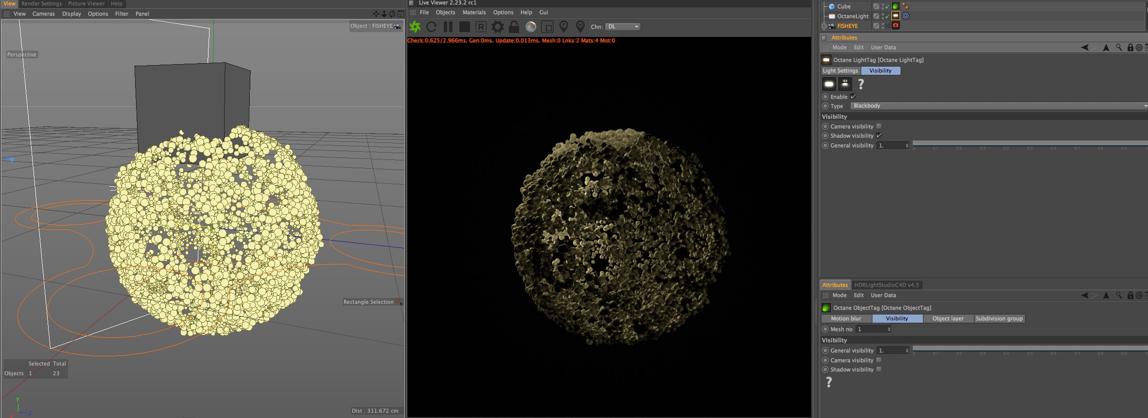The image size is (1148, 418).
Task: Click the IES light preset icon
Action: click(x=845, y=84)
